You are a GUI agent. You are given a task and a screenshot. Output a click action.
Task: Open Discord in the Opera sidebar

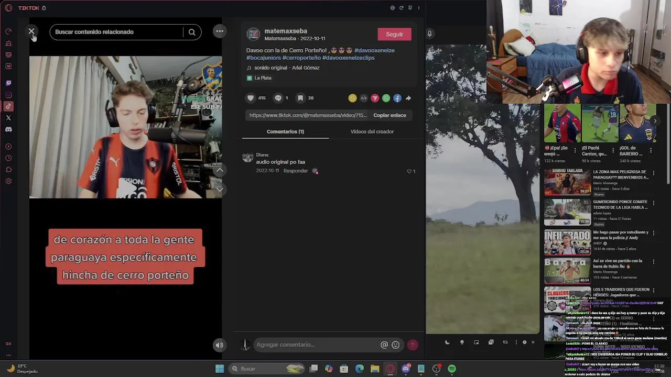coord(8,129)
